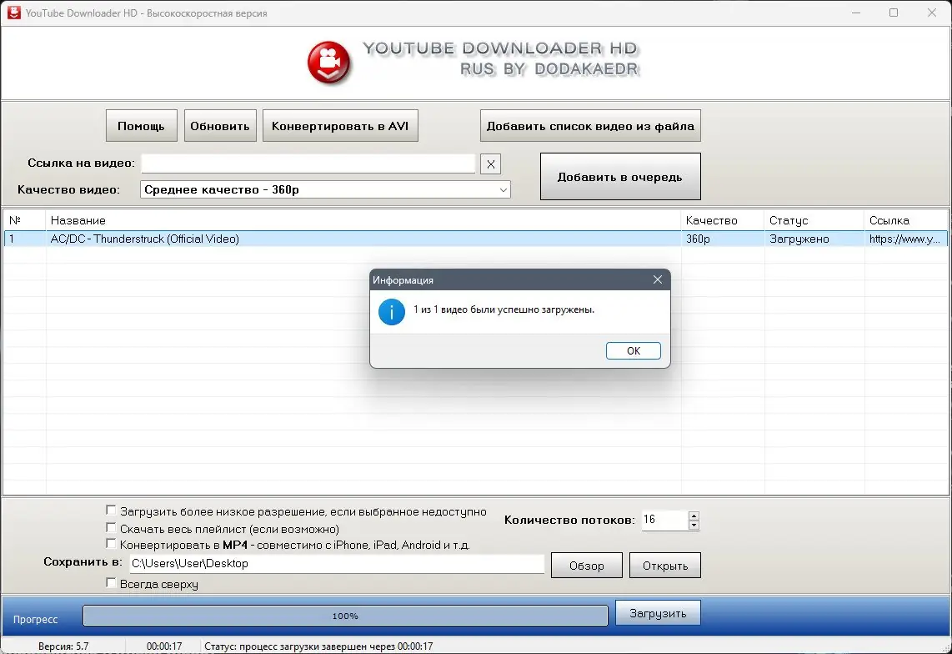The width and height of the screenshot is (952, 654).
Task: Decrease the thread count with down arrow
Action: point(694,526)
